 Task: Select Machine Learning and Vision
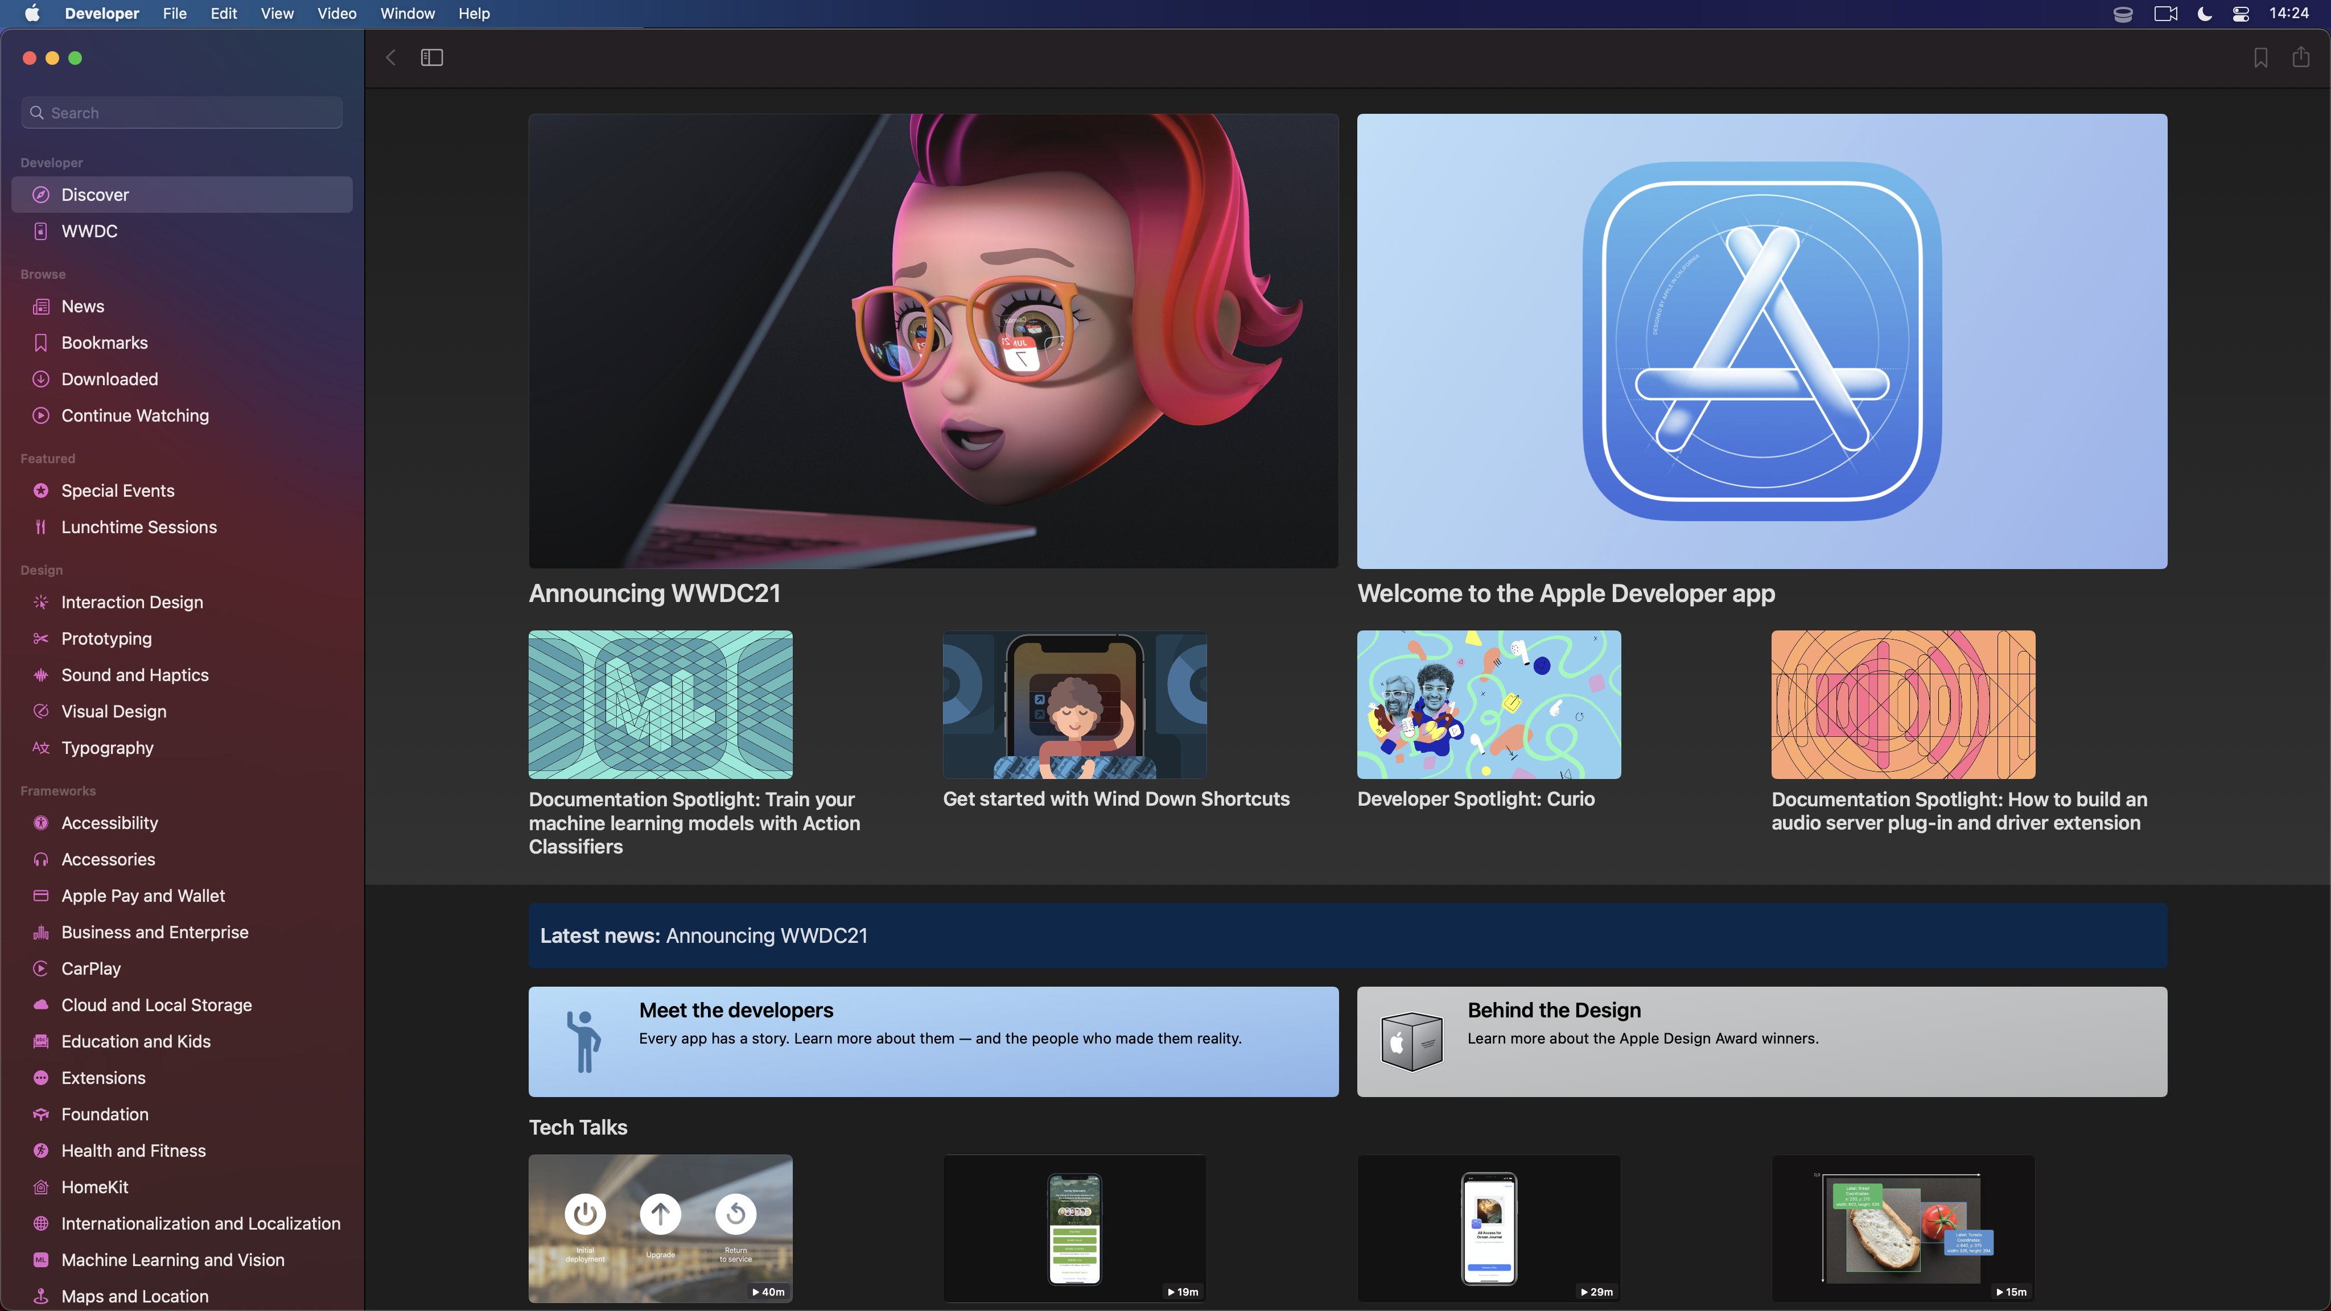tap(172, 1259)
